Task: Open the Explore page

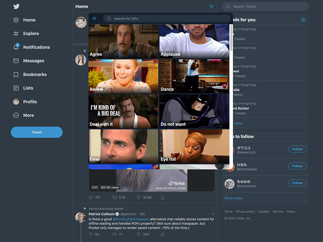Action: (26, 33)
